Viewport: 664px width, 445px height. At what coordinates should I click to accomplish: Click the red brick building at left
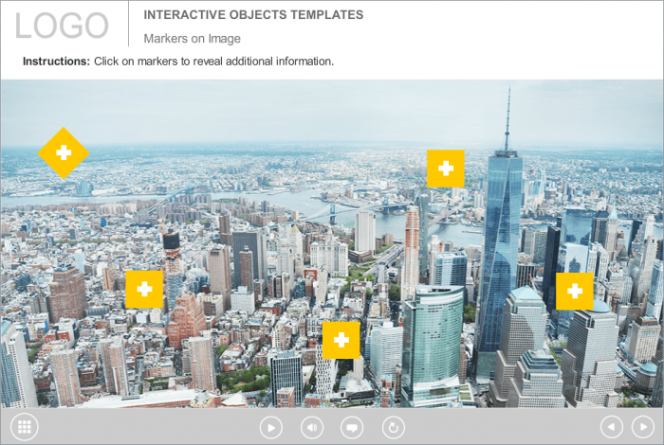66,295
